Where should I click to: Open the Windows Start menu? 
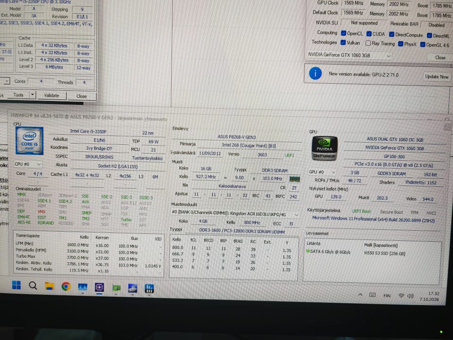(x=17, y=285)
